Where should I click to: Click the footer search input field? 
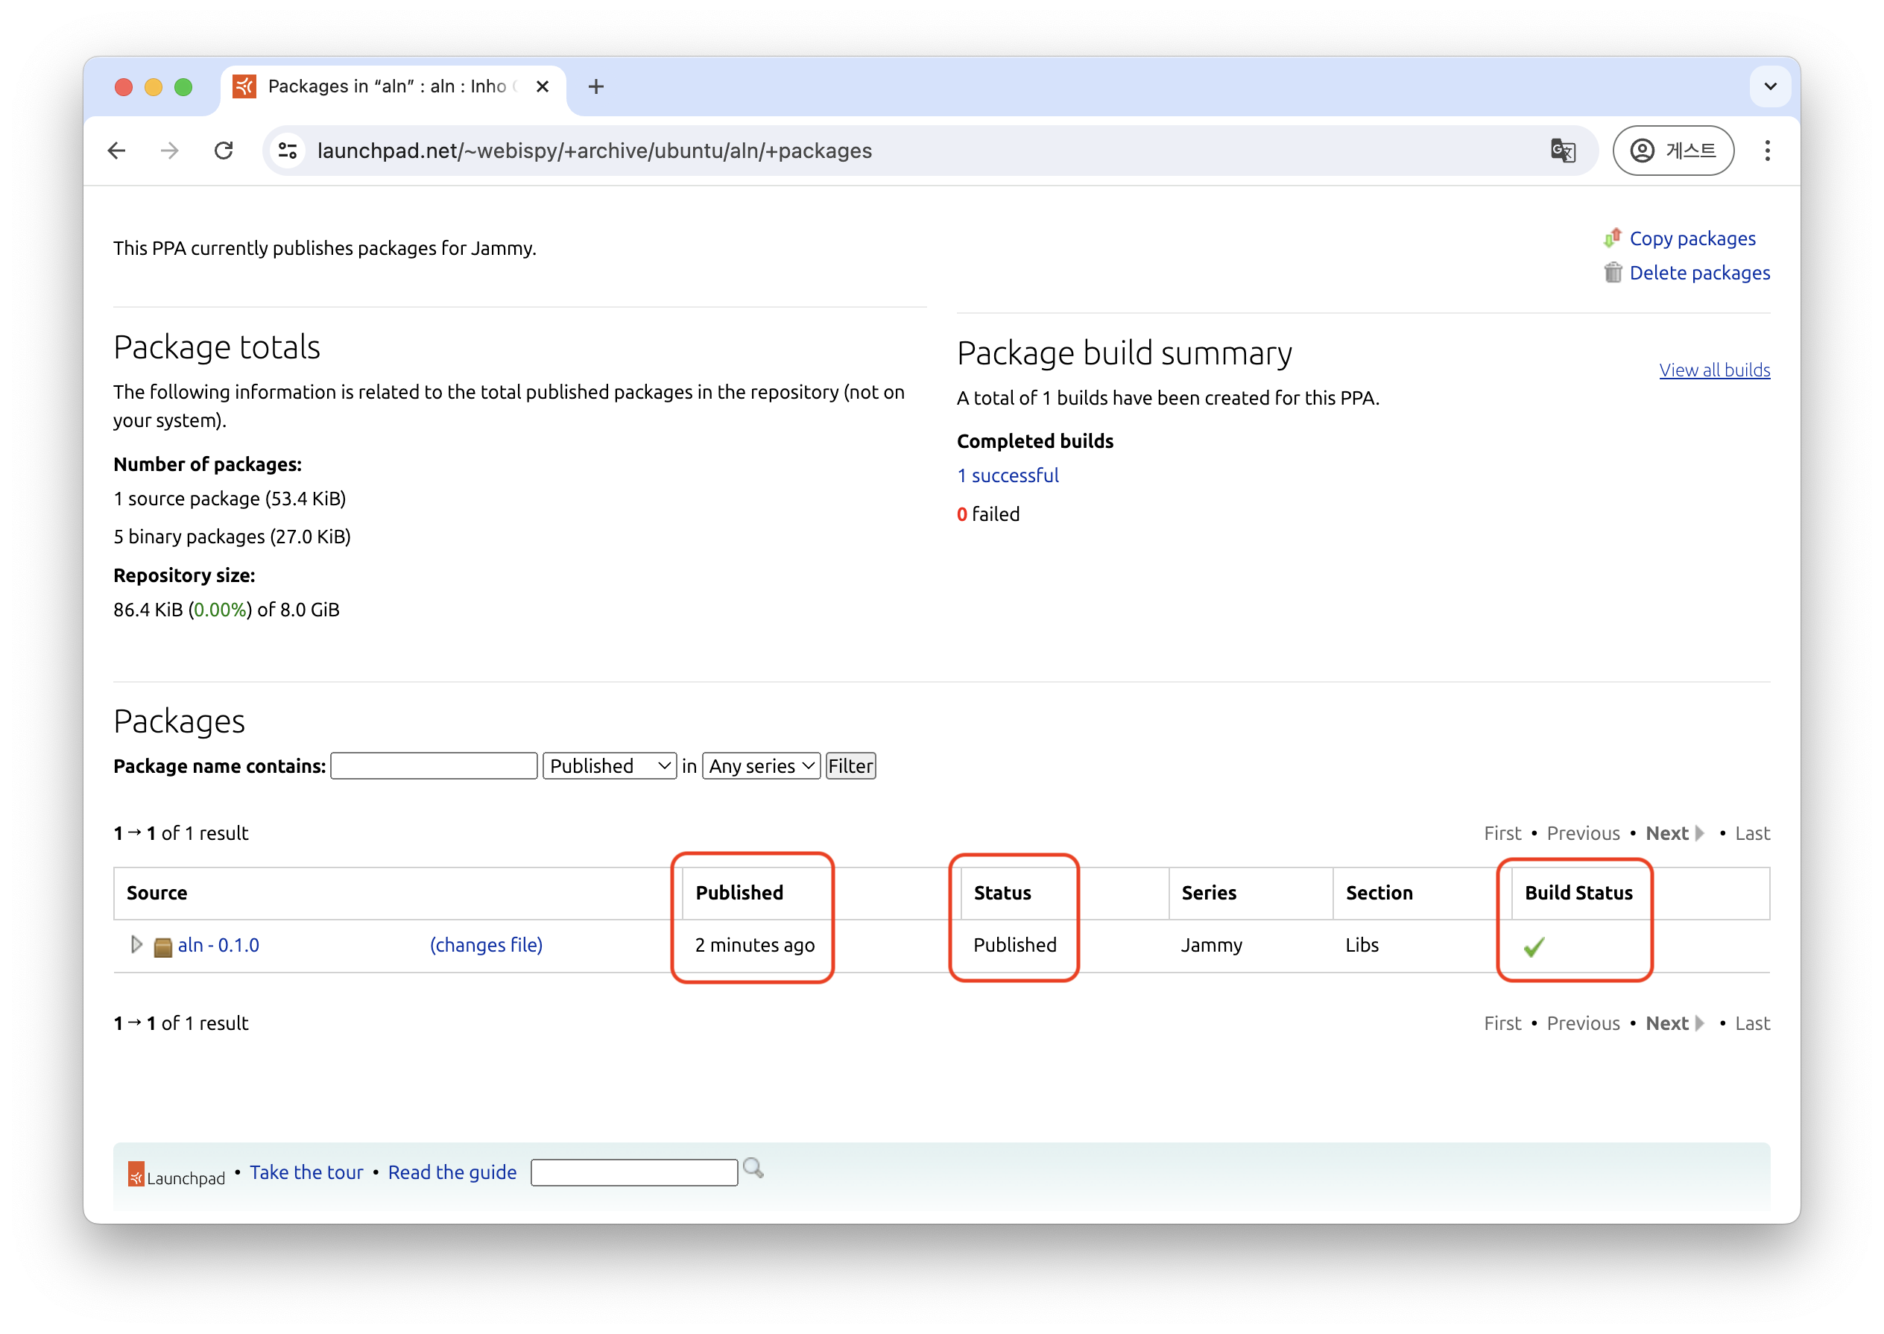pos(633,1173)
